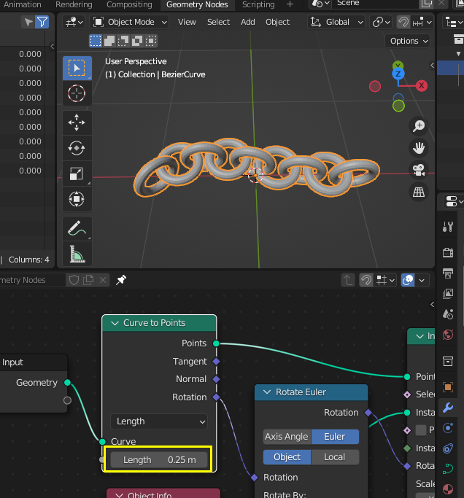Switch to the Compositing workspace tab
The height and width of the screenshot is (498, 464).
point(129,4)
